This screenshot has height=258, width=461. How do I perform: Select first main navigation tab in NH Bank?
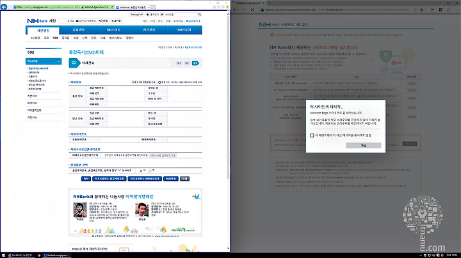click(x=43, y=31)
